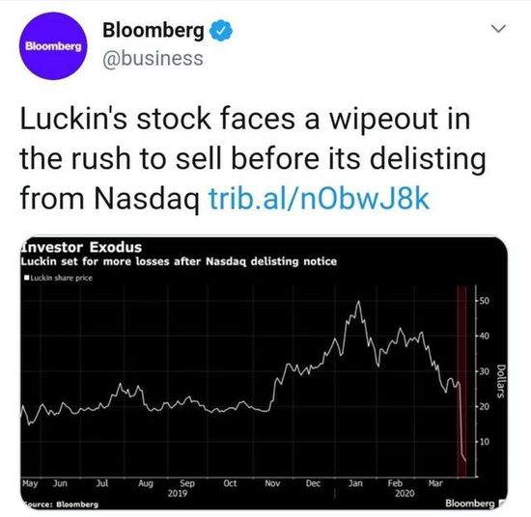
Task: Click the blue verified checkmark badge
Action: click(x=221, y=31)
